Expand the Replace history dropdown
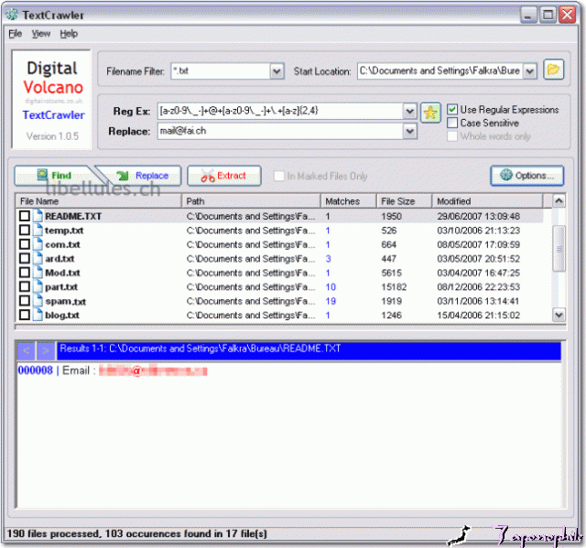Image resolution: width=586 pixels, height=548 pixels. tap(409, 131)
